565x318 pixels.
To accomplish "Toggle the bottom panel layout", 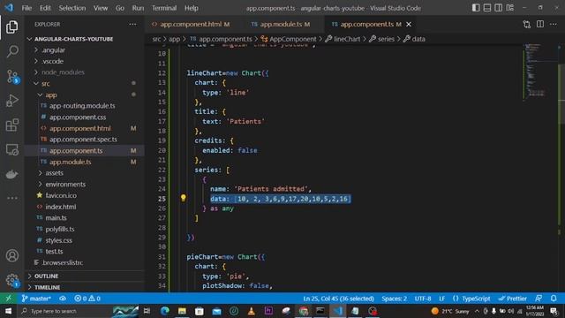I will pos(487,8).
